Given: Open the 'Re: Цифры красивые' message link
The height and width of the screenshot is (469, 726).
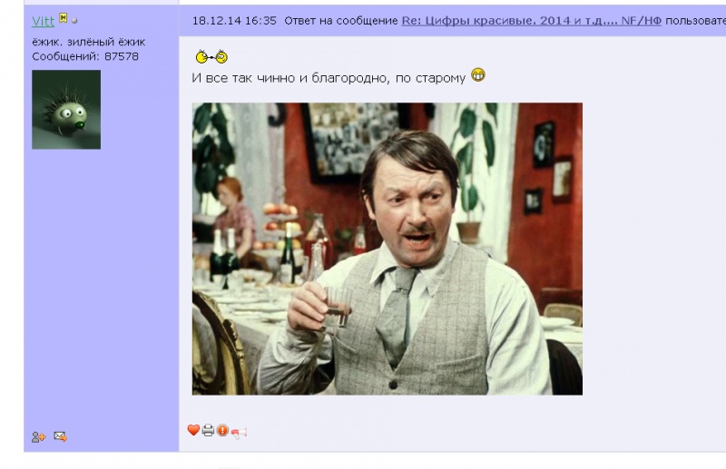Looking at the screenshot, I should pos(531,20).
